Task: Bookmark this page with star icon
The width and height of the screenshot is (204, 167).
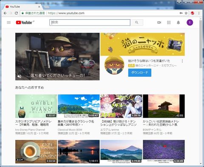Action: coord(186,13)
